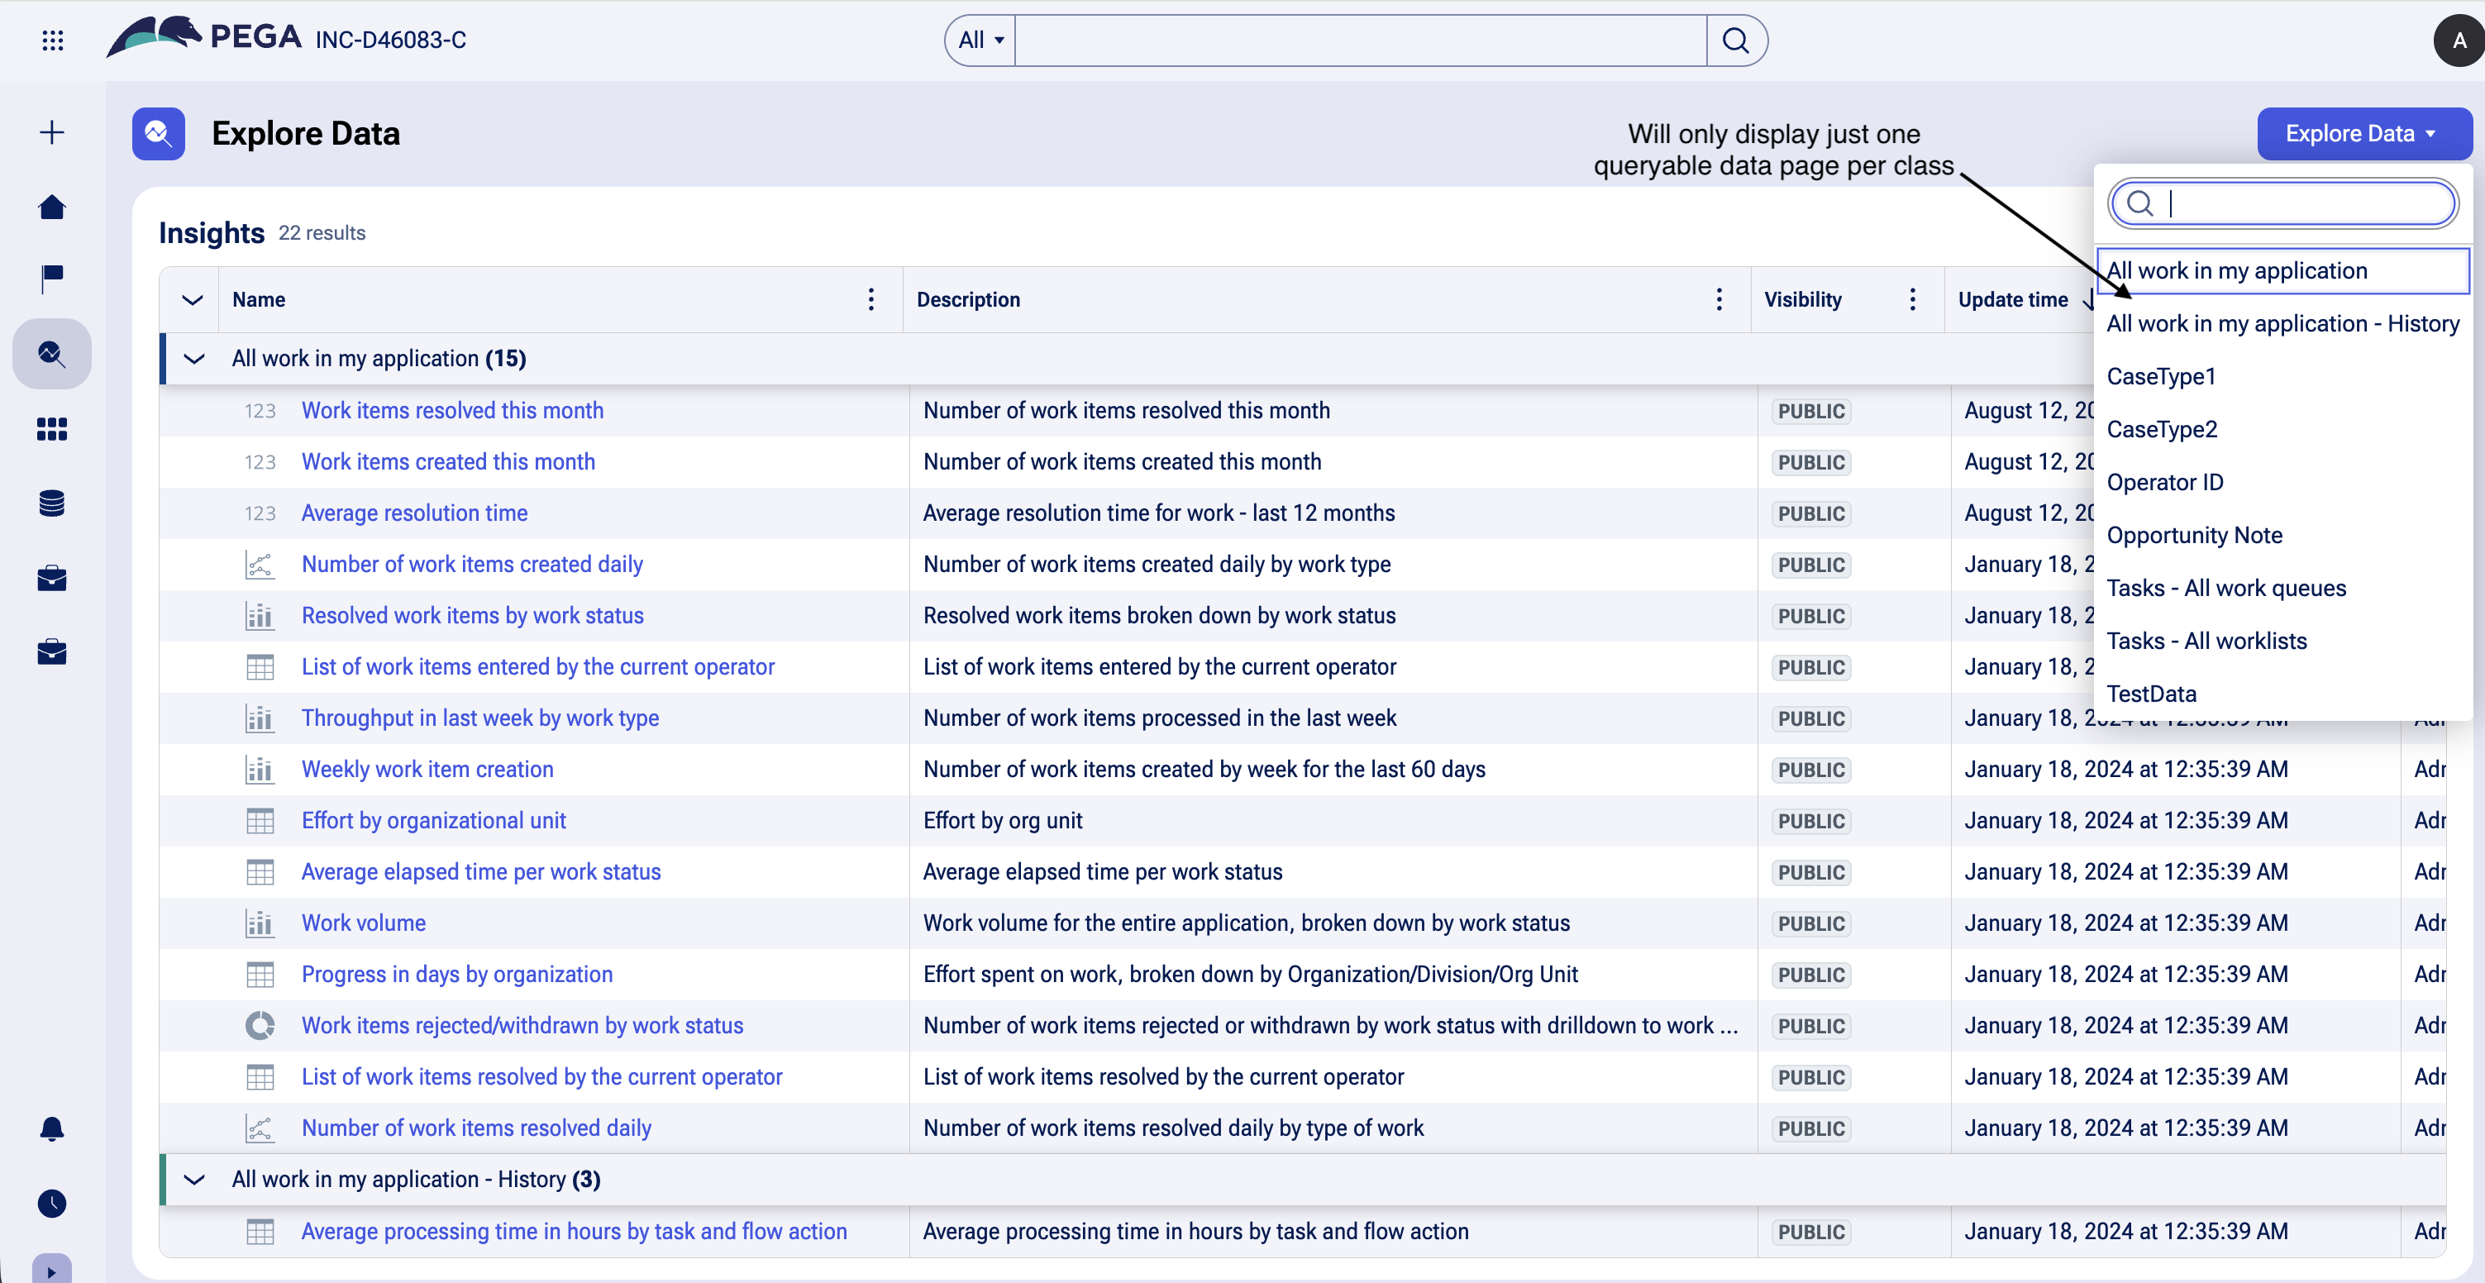Open Work volume insight link

click(364, 923)
